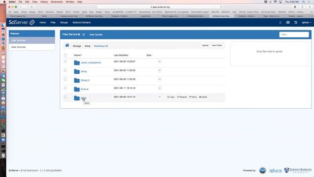The width and height of the screenshot is (314, 177).
Task: Expand actions menu for Sumud
Action: click(x=159, y=88)
